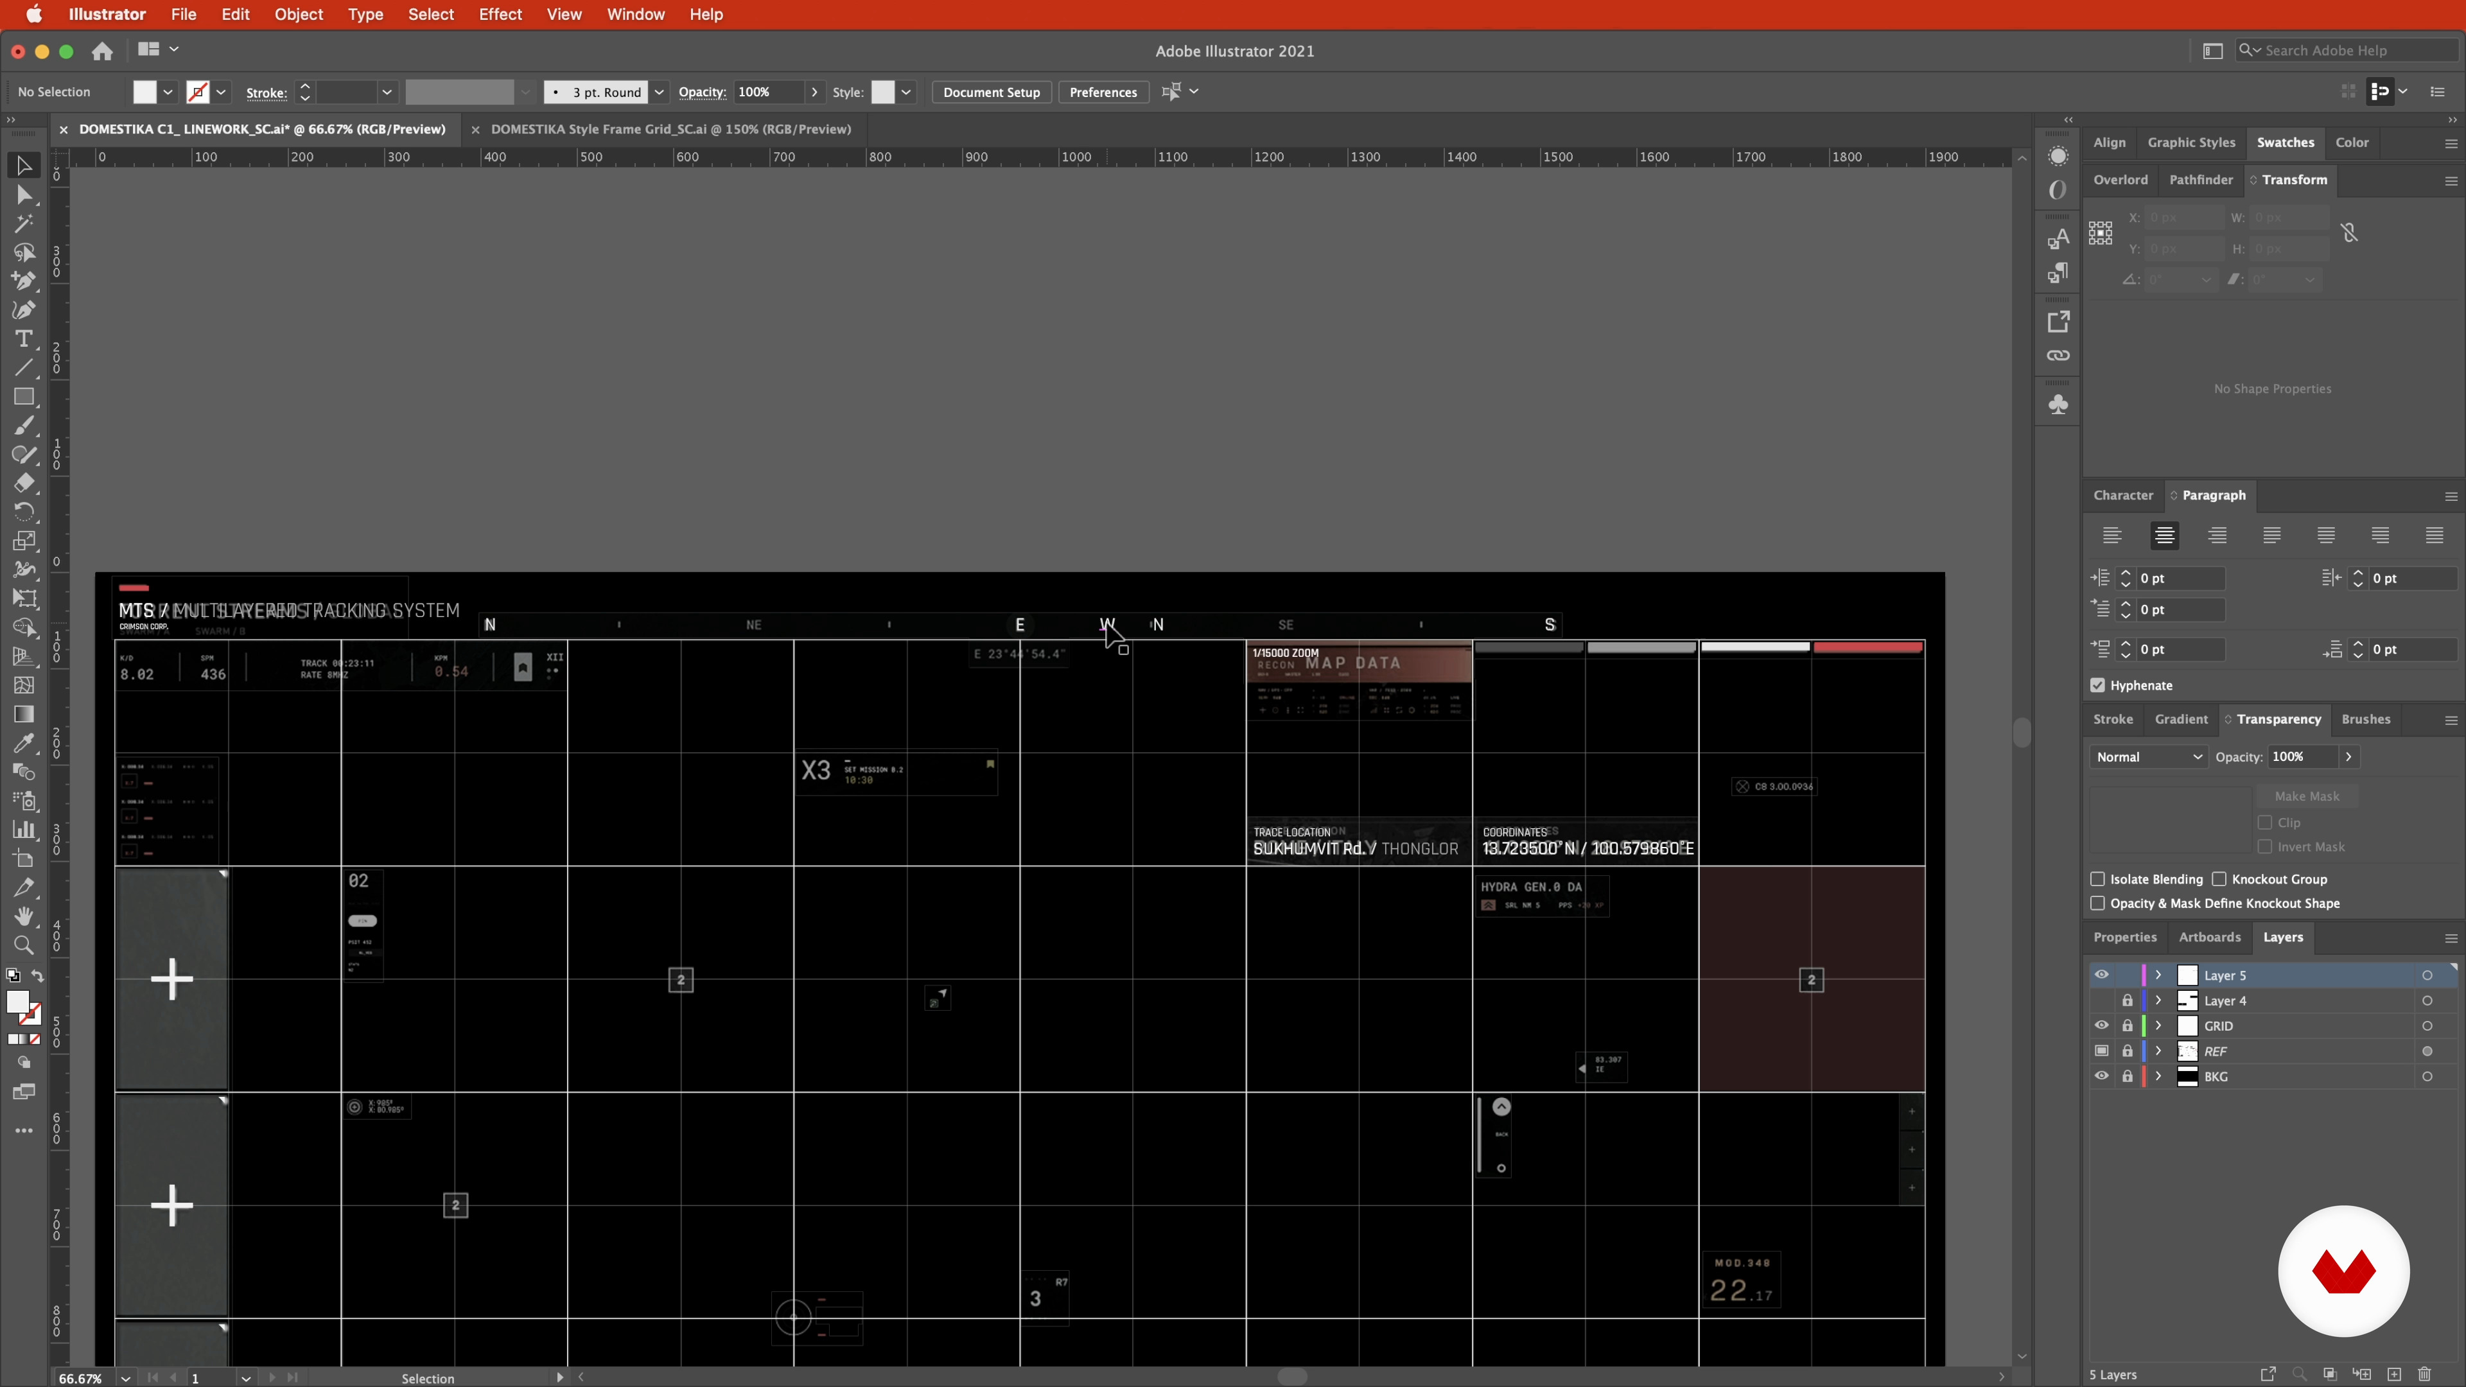Viewport: 2466px width, 1387px height.
Task: Select the Rotate tool
Action: point(24,511)
